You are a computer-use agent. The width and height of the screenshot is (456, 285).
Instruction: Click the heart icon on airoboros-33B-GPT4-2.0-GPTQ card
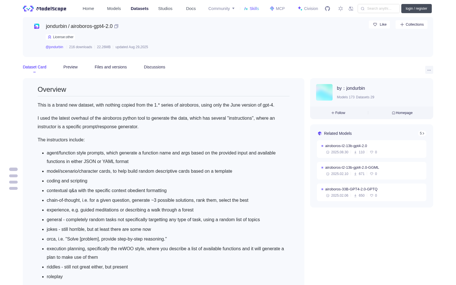click(x=372, y=196)
